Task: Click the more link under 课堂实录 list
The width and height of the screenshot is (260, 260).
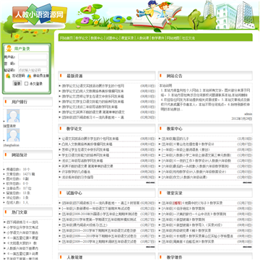Action: pyautogui.click(x=247, y=247)
